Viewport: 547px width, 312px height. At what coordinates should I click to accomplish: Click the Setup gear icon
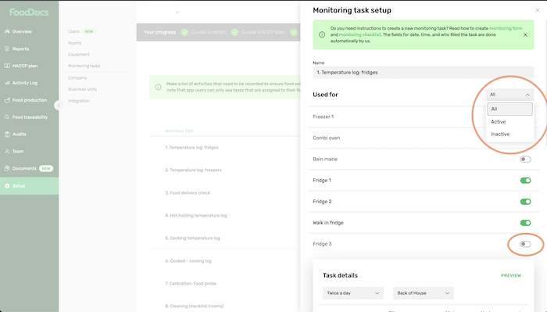click(x=7, y=185)
